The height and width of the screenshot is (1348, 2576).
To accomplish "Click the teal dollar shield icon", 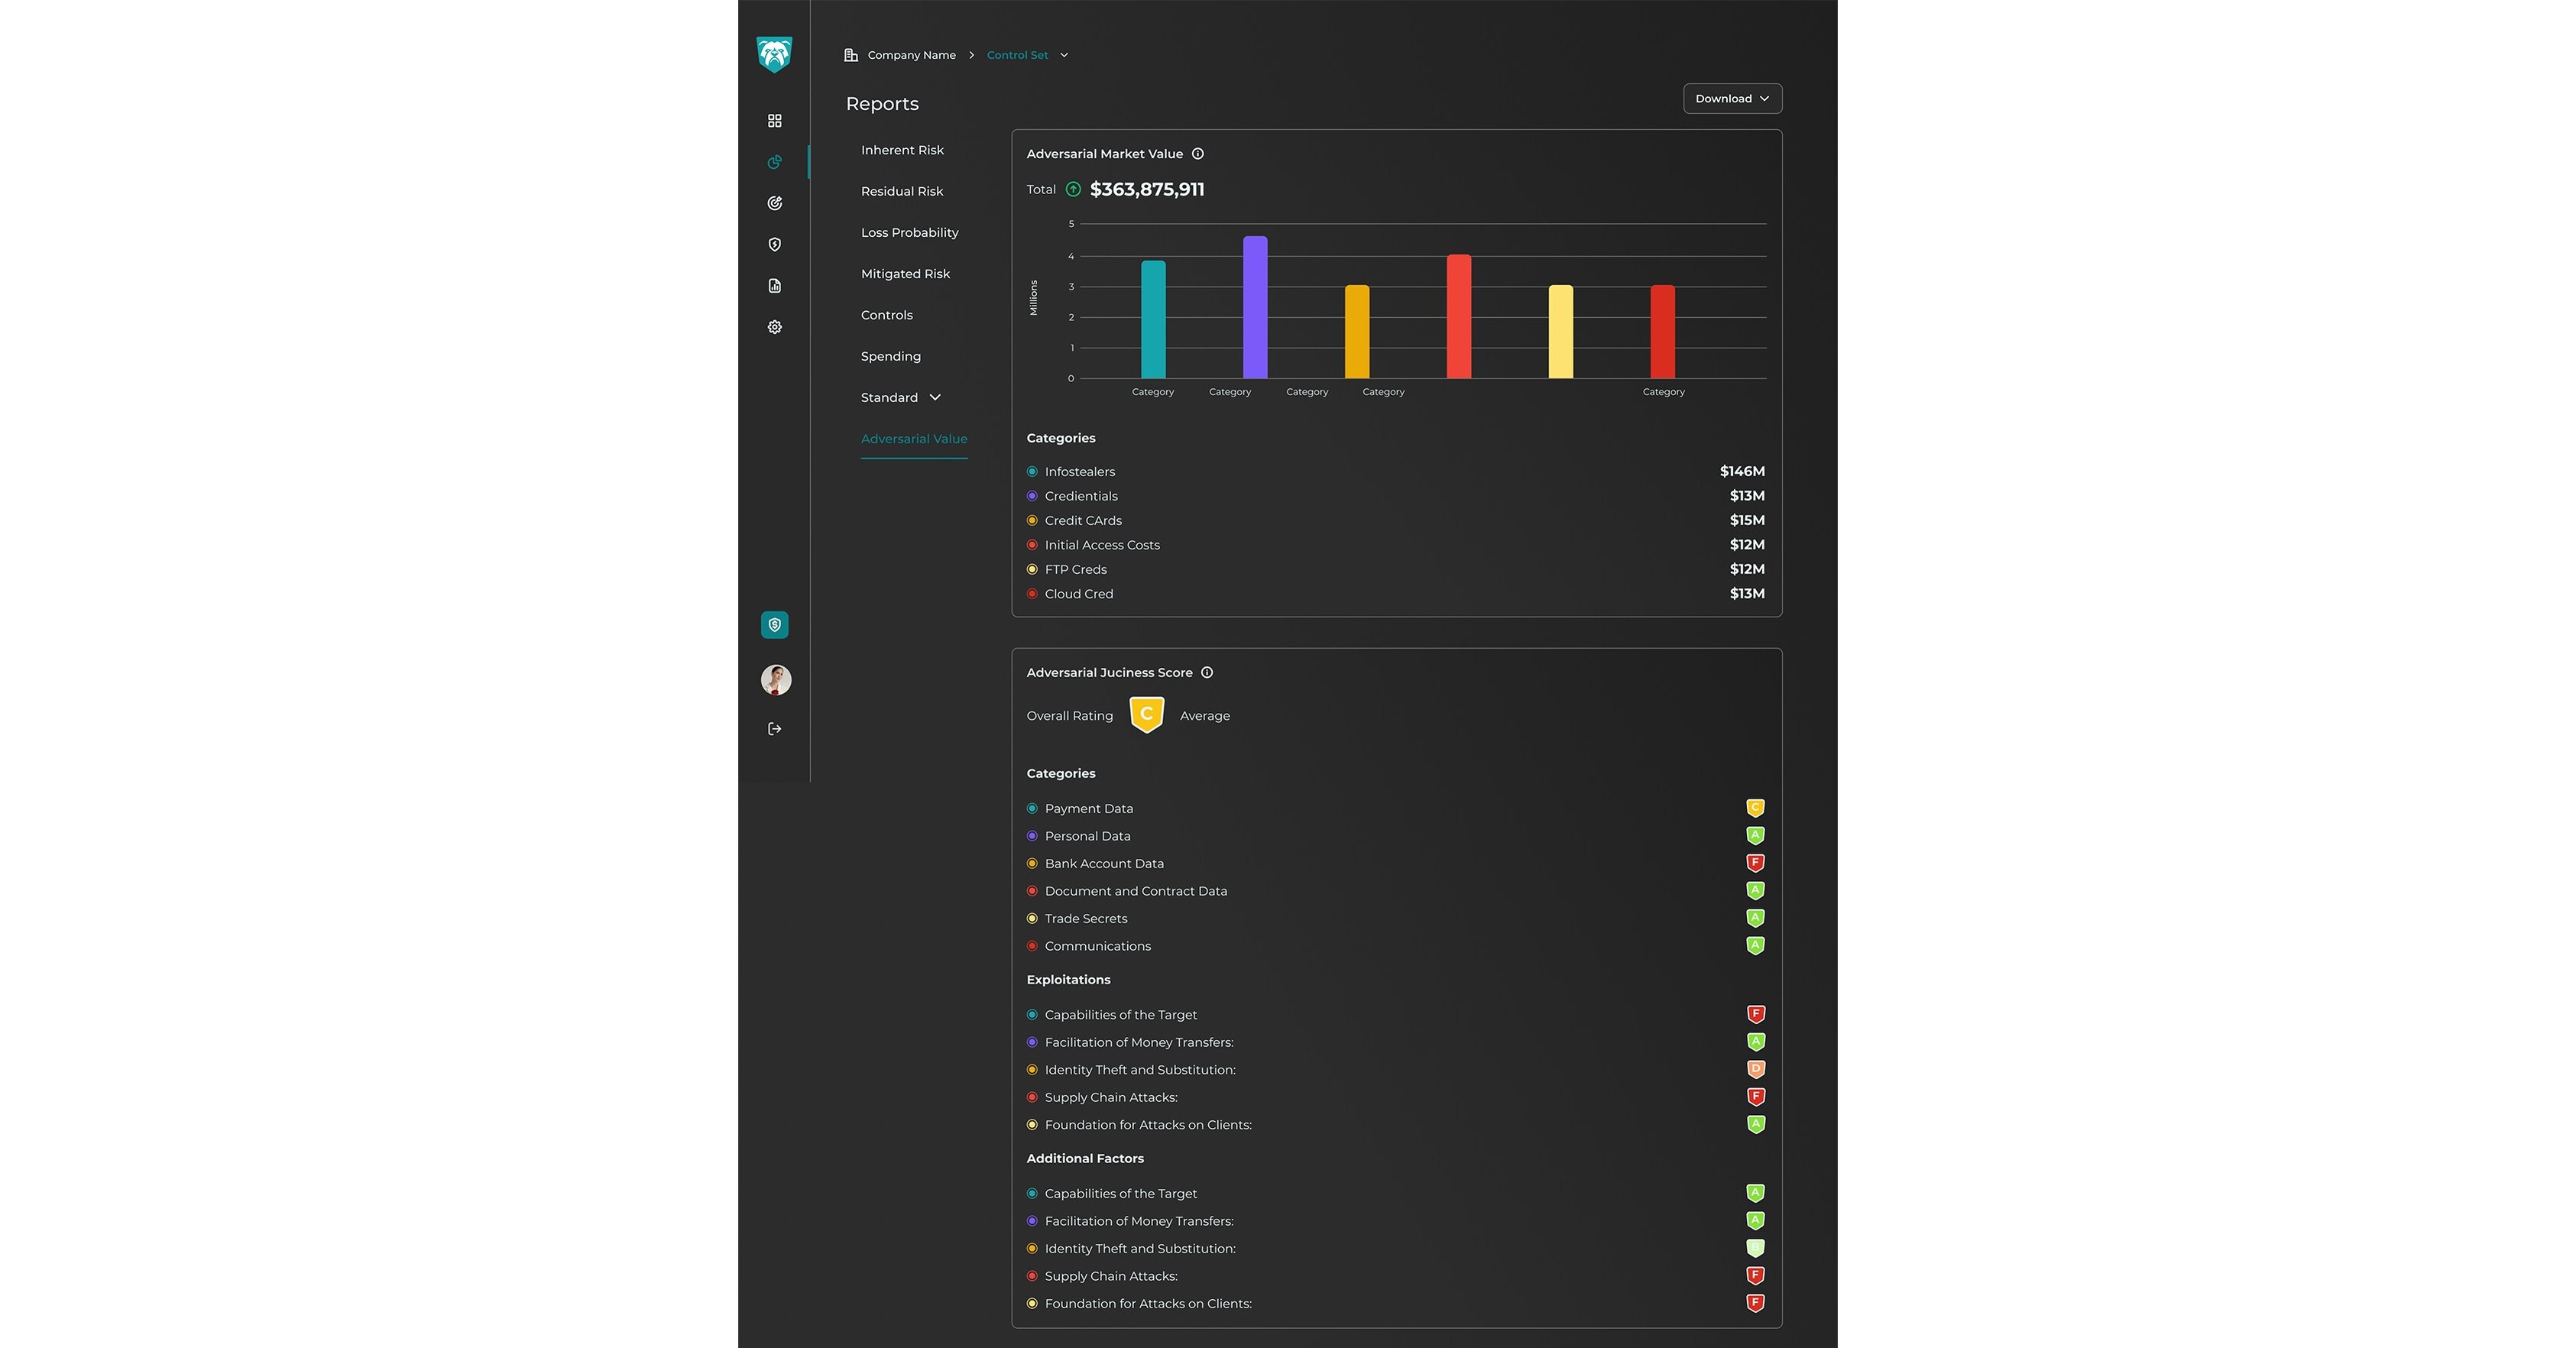I will pos(775,624).
